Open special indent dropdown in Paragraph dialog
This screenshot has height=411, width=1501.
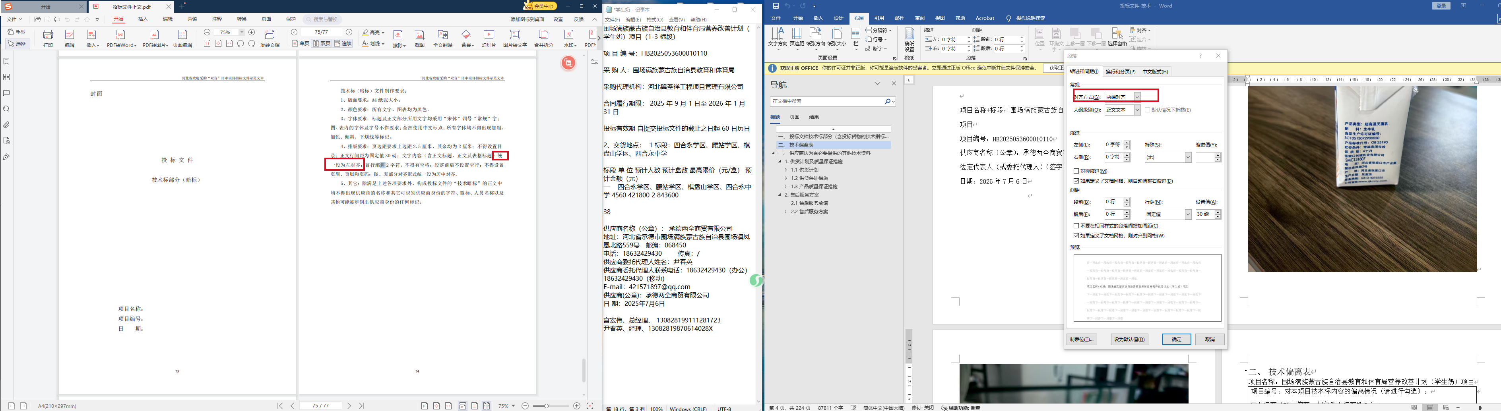1188,157
